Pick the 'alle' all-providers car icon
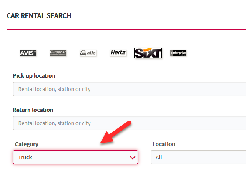The height and width of the screenshot is (176, 246). [x=88, y=53]
